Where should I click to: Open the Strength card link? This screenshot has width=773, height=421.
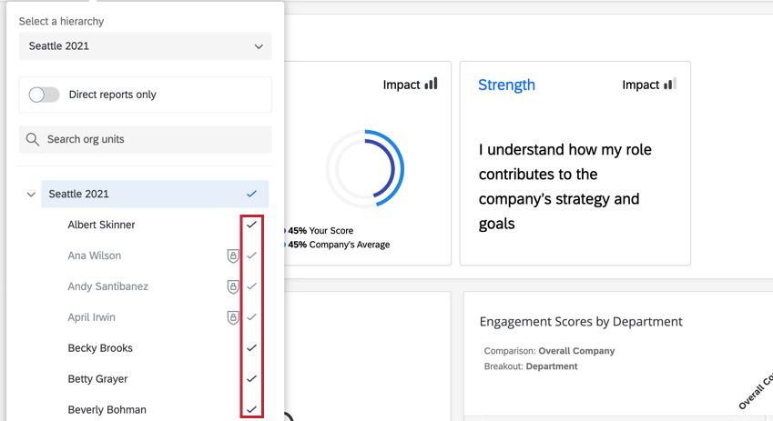pyautogui.click(x=506, y=85)
